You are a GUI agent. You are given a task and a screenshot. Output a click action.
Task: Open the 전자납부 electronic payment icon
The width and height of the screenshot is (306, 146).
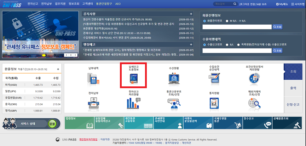click(93, 103)
